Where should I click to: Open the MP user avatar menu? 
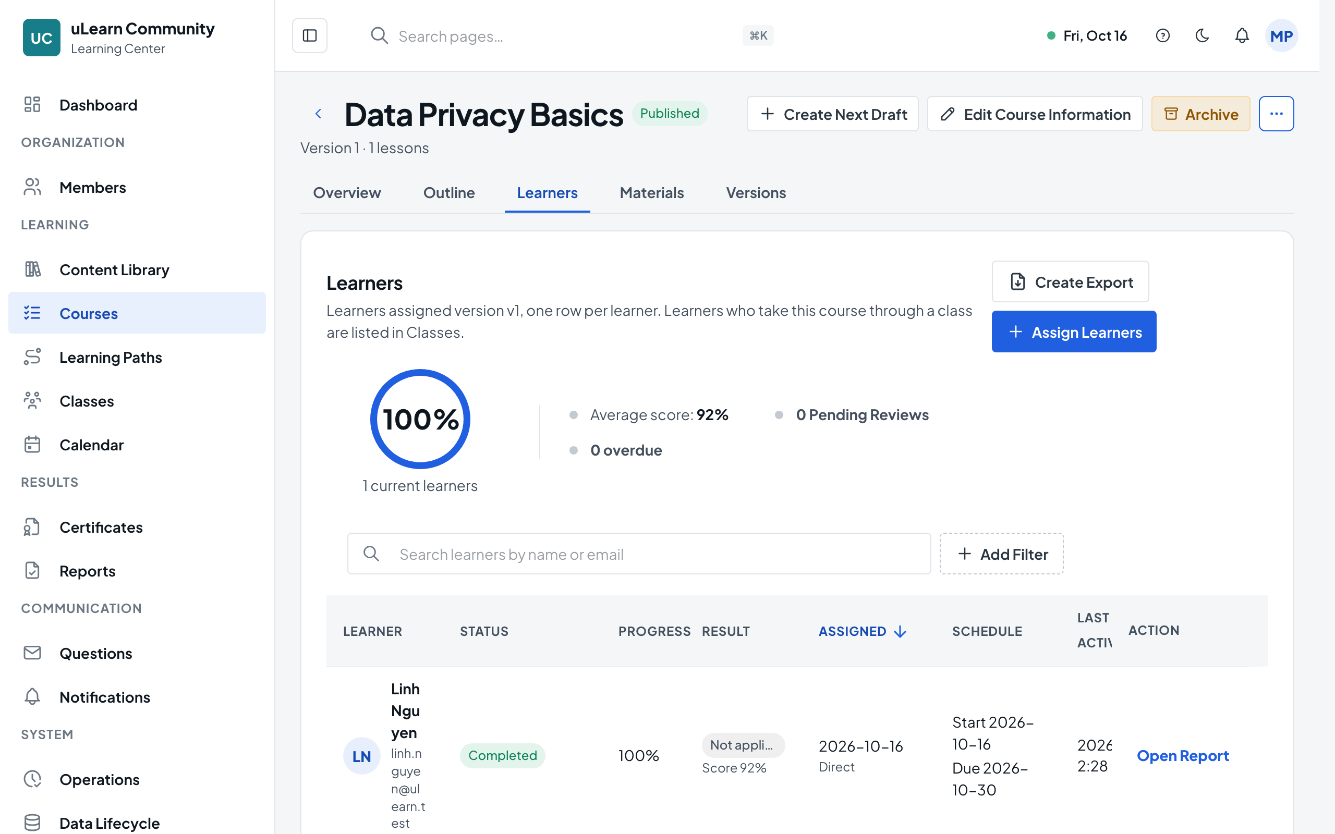tap(1281, 36)
